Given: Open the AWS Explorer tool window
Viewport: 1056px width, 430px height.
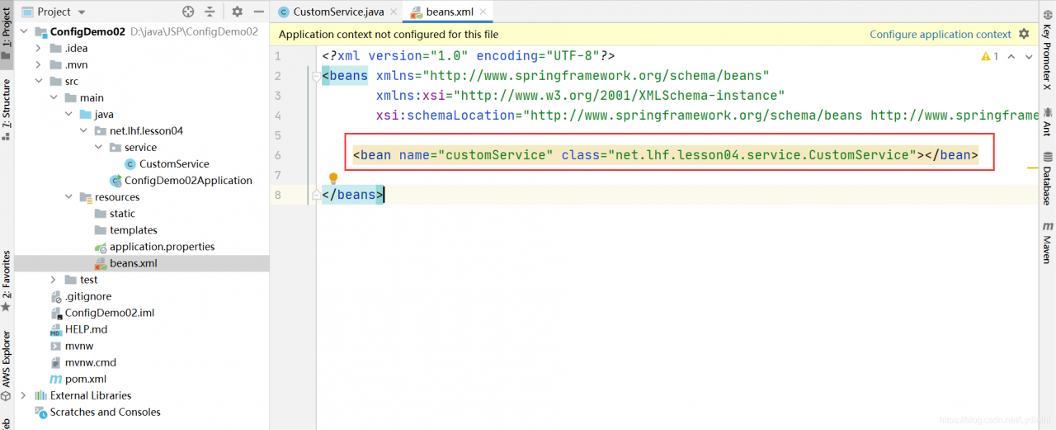Looking at the screenshot, I should point(7,366).
